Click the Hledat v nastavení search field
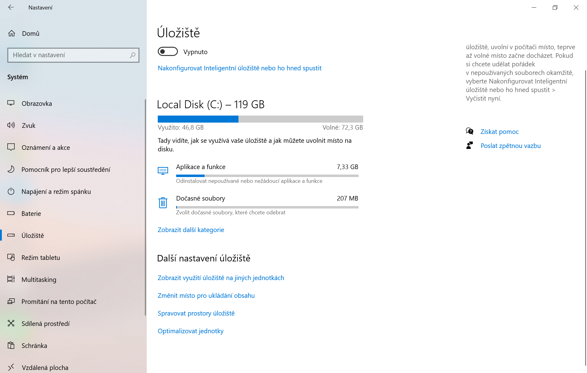 (73, 55)
